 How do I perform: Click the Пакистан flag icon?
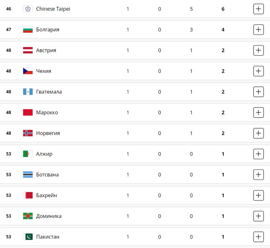click(28, 237)
